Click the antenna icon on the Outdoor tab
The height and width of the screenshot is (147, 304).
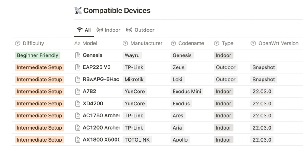129,30
